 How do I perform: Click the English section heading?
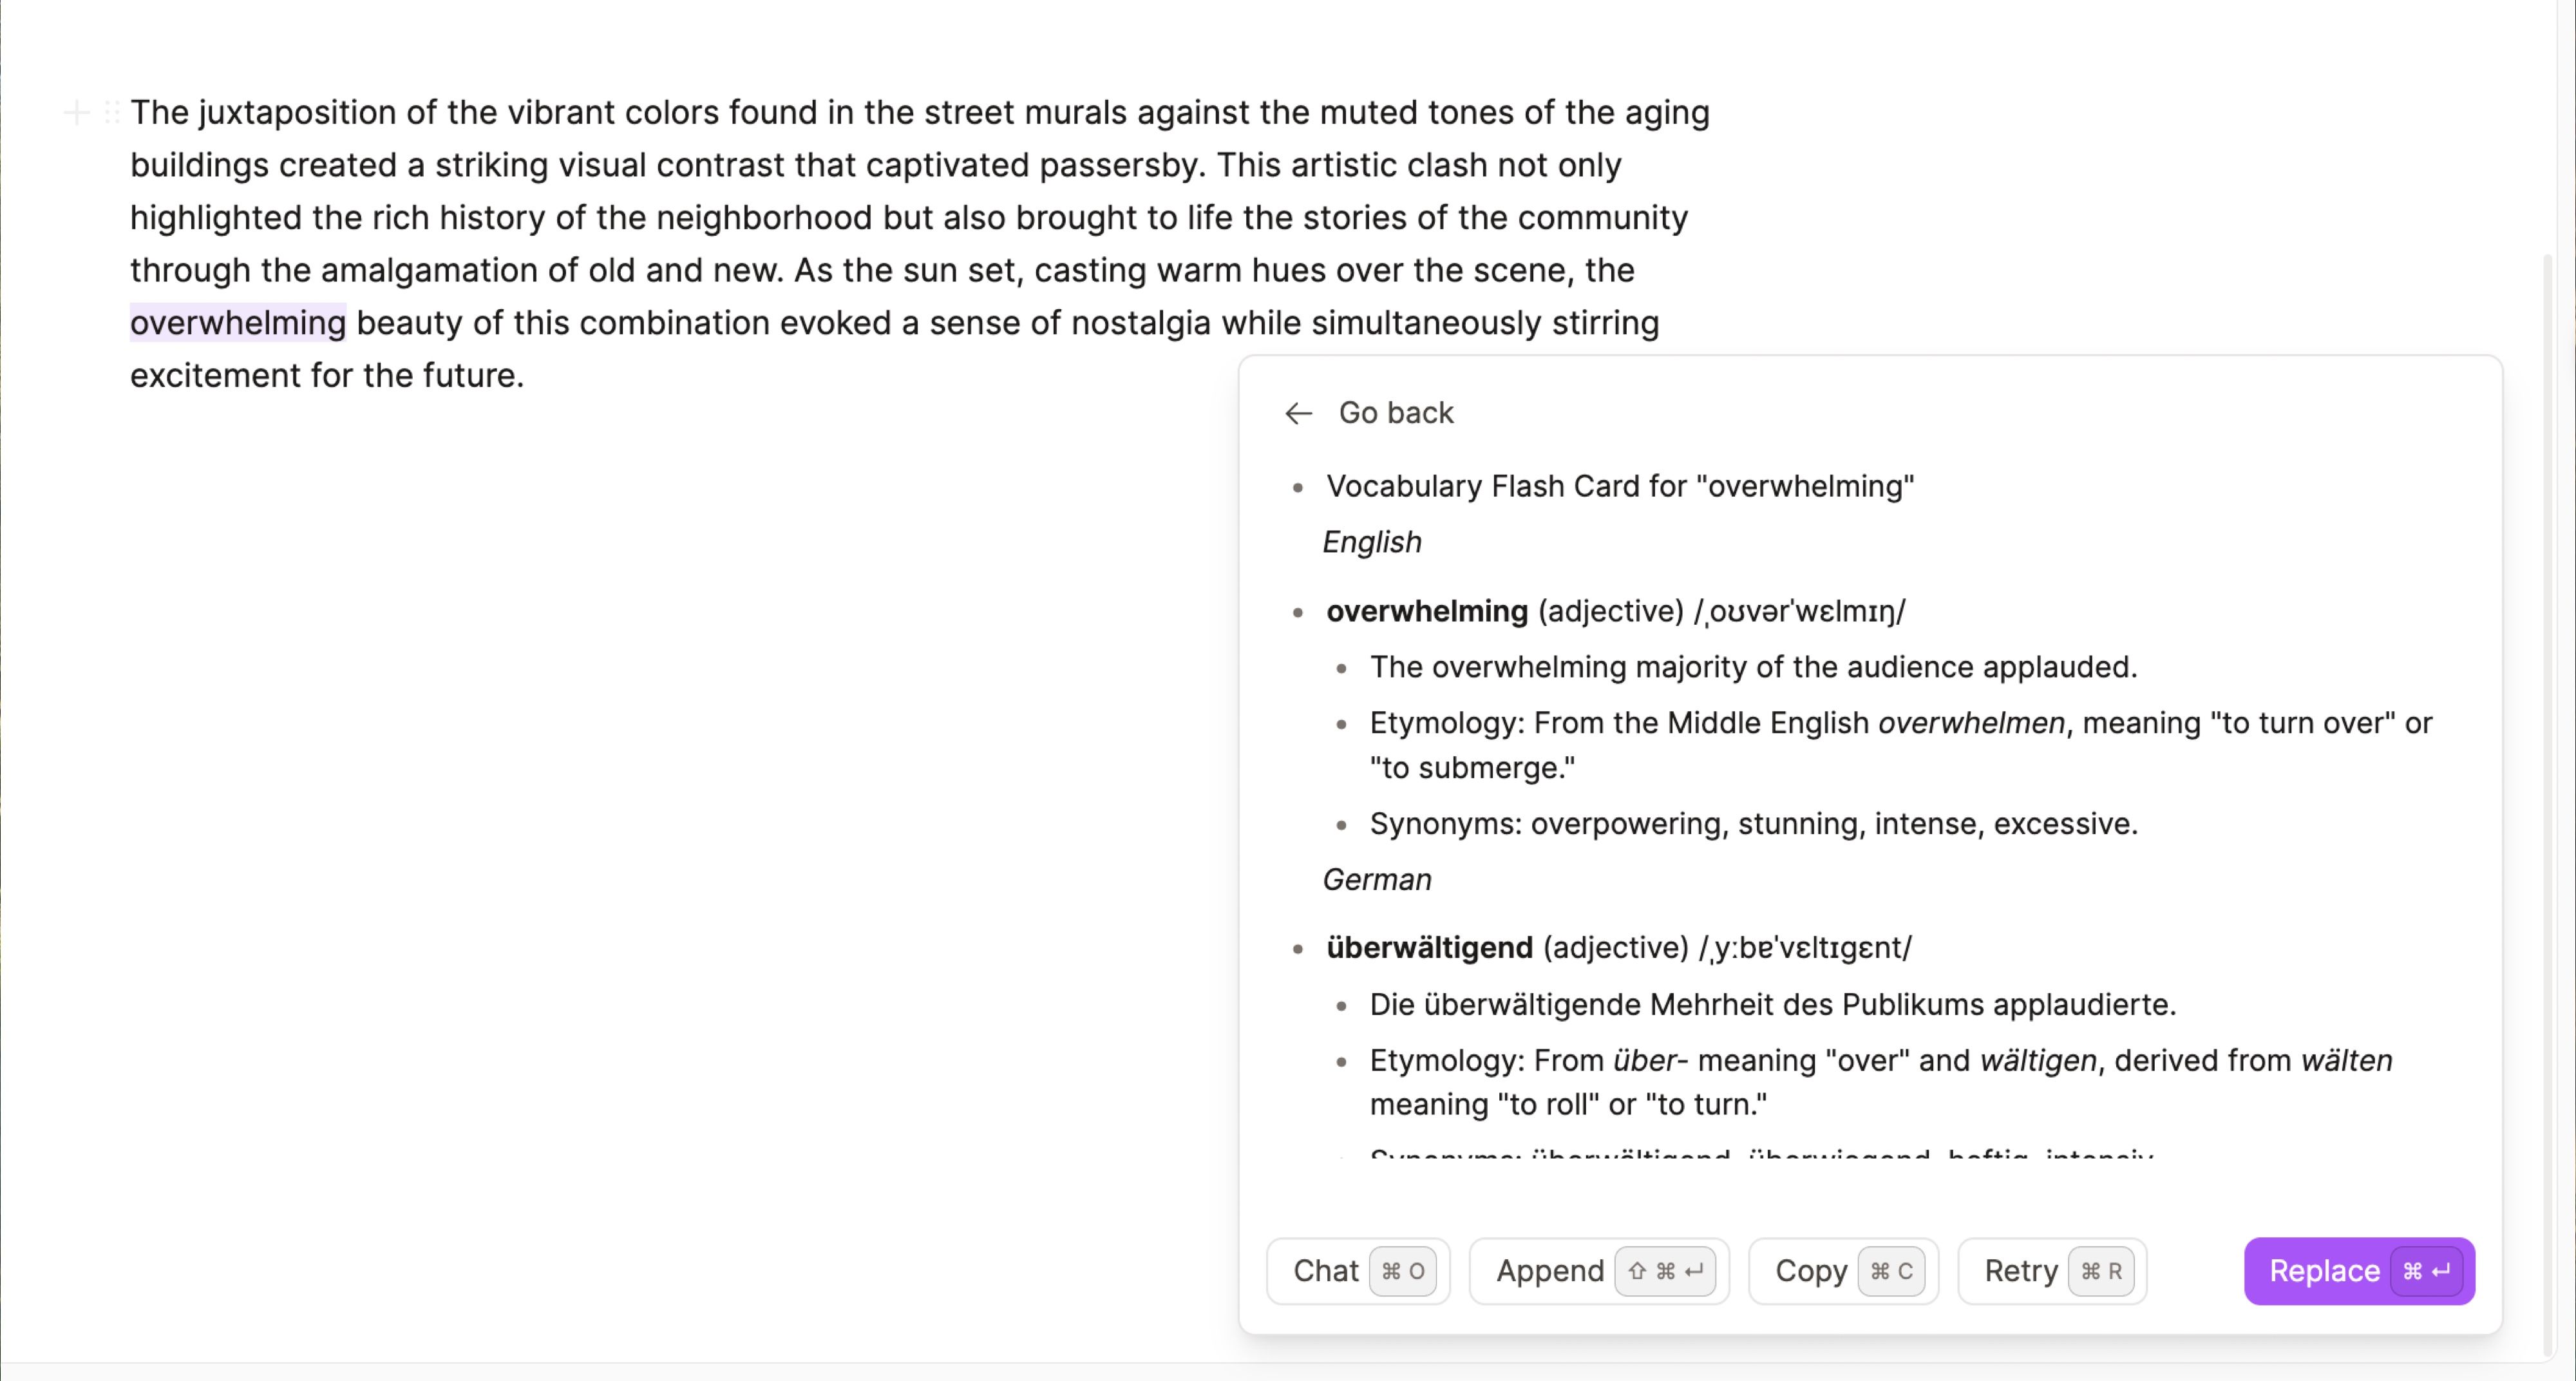[1371, 542]
